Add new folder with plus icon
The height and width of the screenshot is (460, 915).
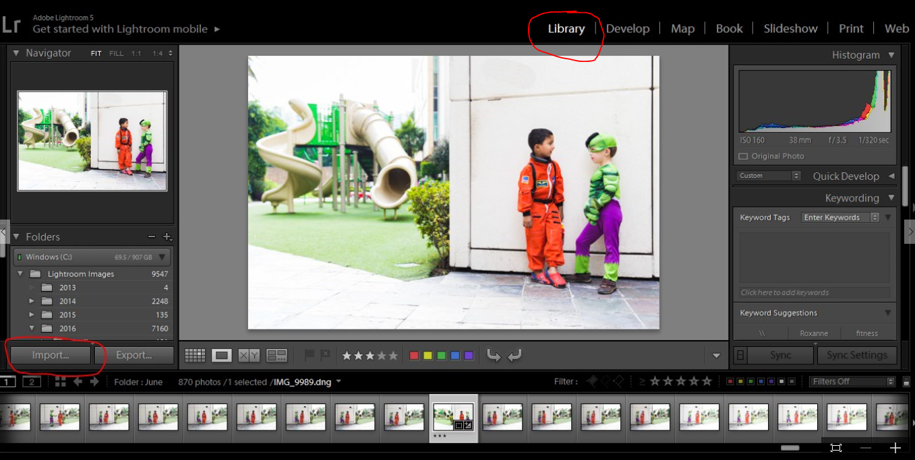[x=167, y=236]
